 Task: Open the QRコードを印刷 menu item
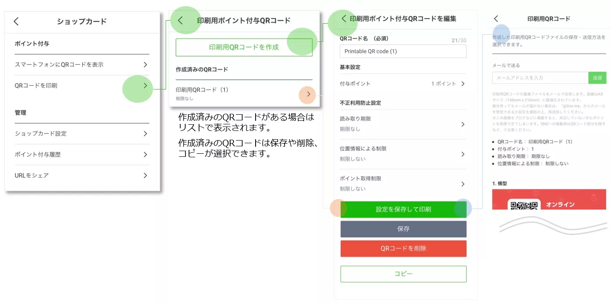(x=145, y=86)
